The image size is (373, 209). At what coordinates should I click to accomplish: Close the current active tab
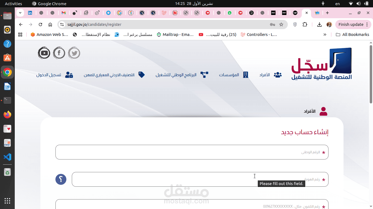[306, 13]
